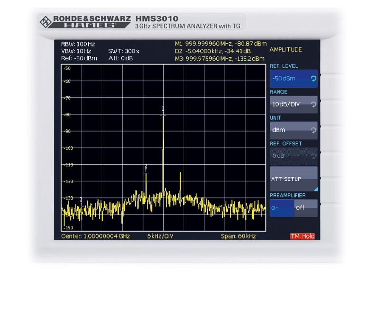
Task: Click the M1 marker readout line
Action: tap(221, 44)
